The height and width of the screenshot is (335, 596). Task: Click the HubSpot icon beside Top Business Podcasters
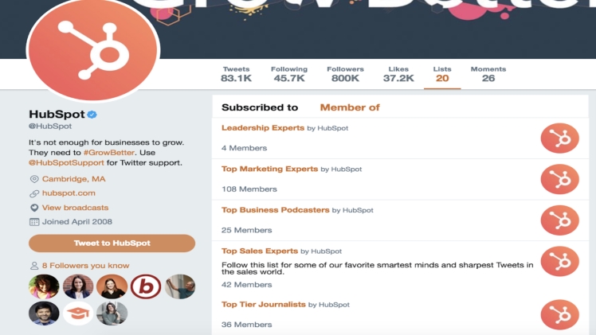[559, 220]
